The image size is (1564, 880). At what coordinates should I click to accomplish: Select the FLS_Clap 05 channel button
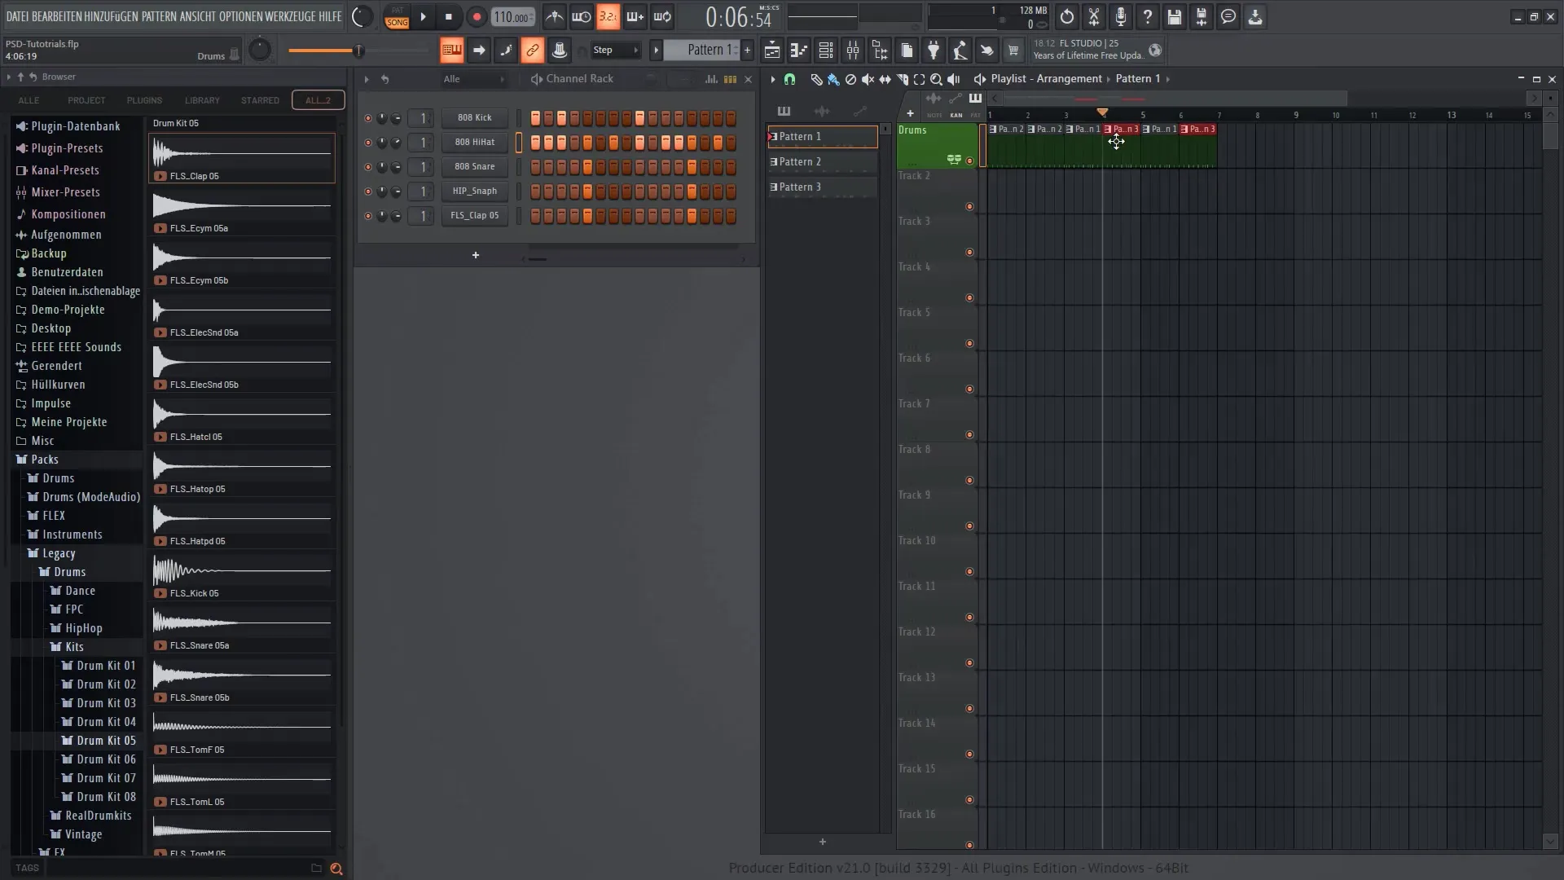[x=474, y=216]
